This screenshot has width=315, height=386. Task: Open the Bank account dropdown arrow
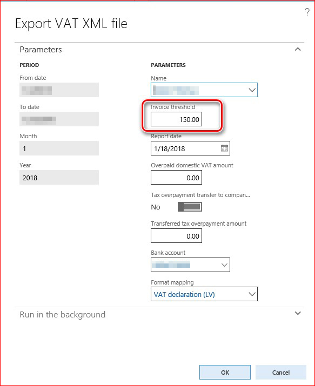(224, 265)
